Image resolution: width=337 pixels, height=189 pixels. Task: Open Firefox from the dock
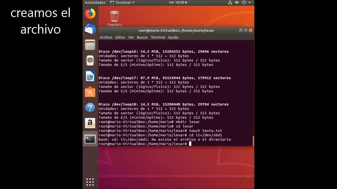click(x=90, y=14)
